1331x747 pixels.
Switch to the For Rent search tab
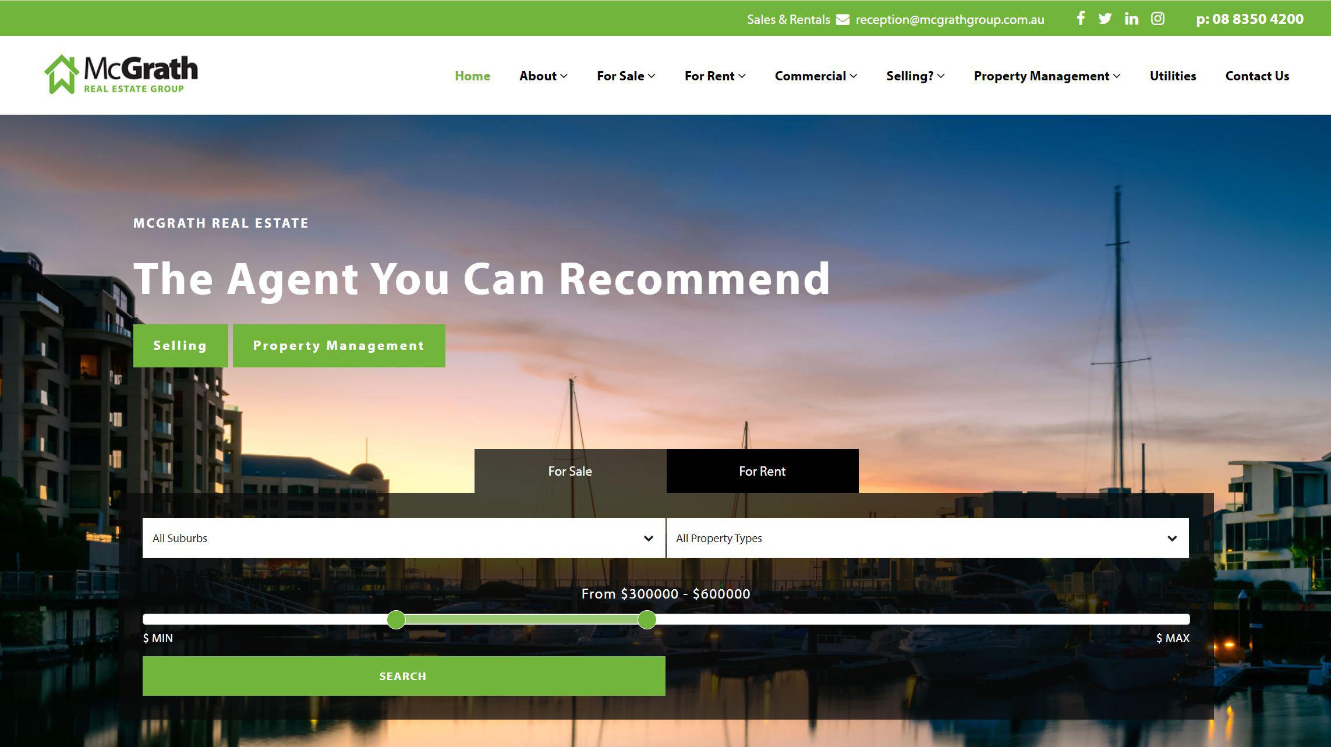click(x=762, y=471)
